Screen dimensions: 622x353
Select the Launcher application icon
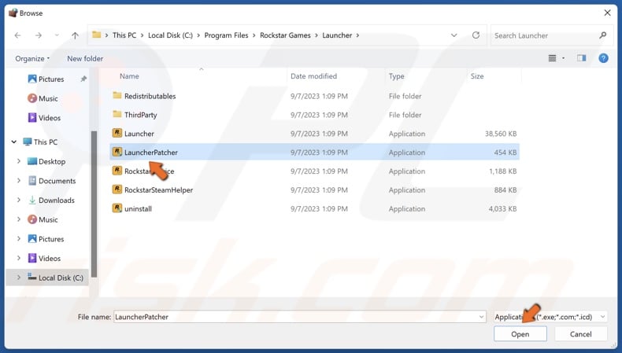[x=117, y=134]
